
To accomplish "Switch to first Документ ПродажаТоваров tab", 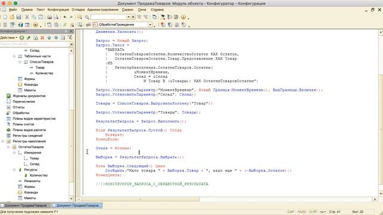I will tap(25, 205).
